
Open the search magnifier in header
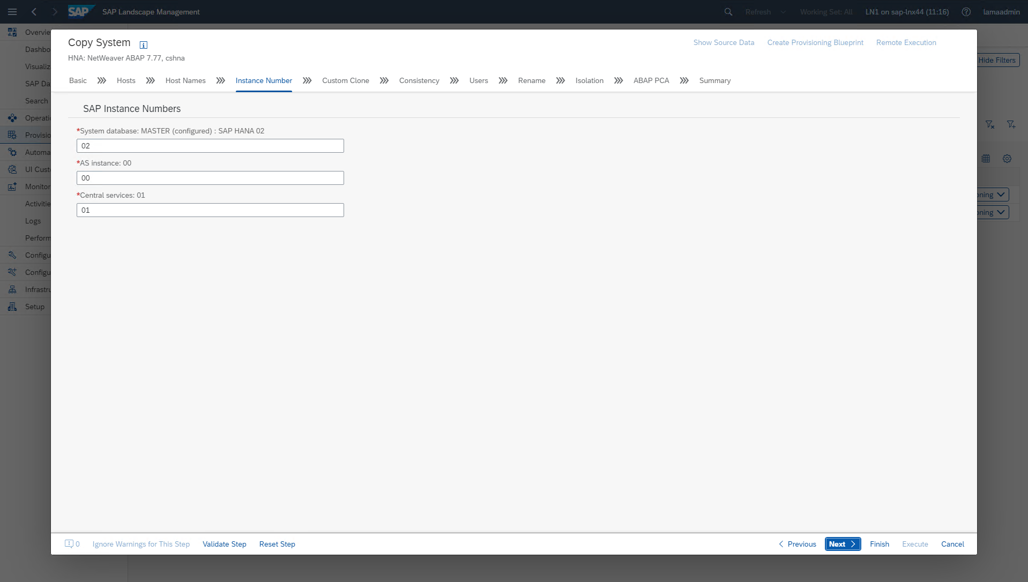click(728, 12)
